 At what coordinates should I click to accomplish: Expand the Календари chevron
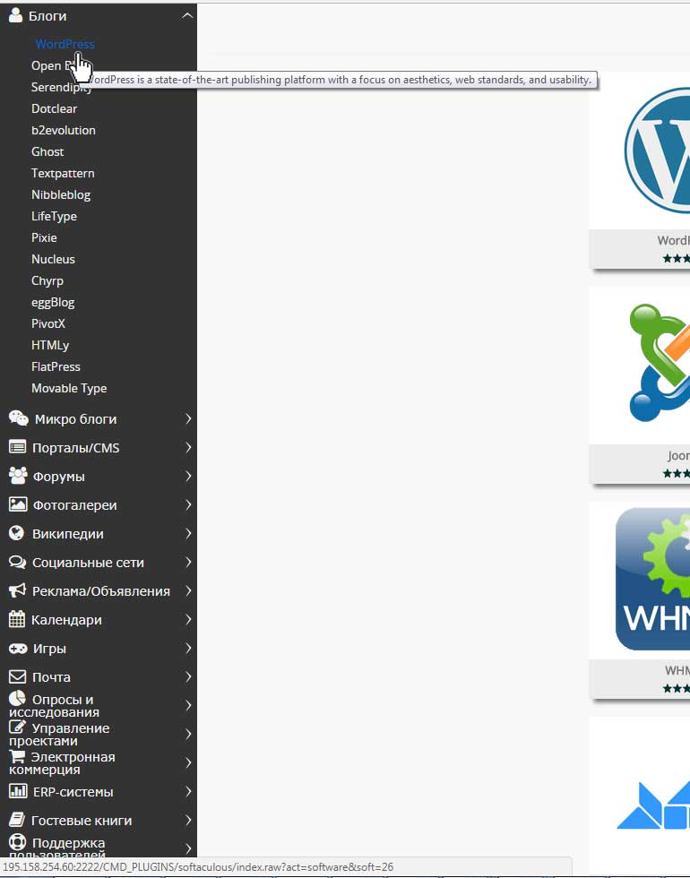(188, 619)
